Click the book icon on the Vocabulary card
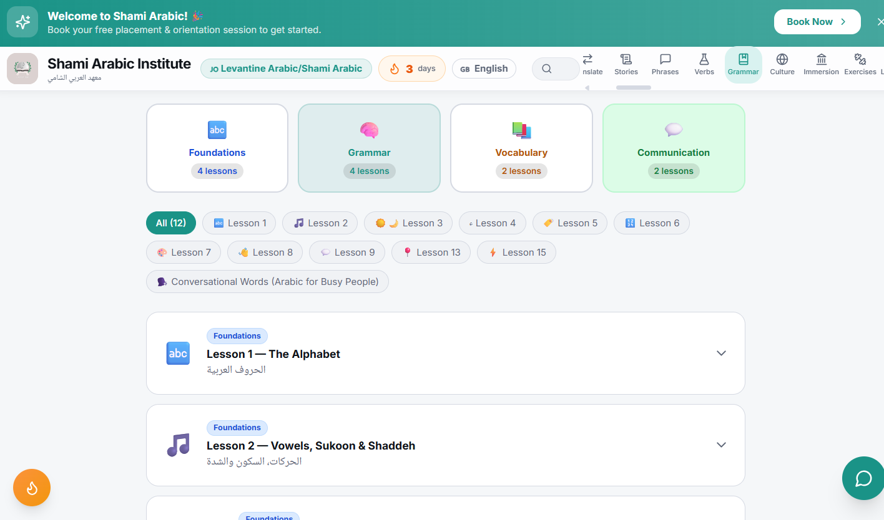The height and width of the screenshot is (520, 884). tap(521, 130)
